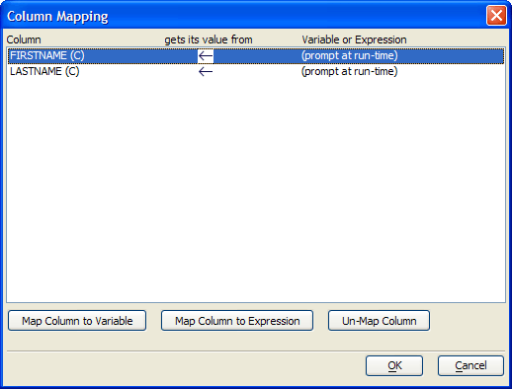
Task: Select the FIRSTNAME (C) column row
Action: [256, 55]
